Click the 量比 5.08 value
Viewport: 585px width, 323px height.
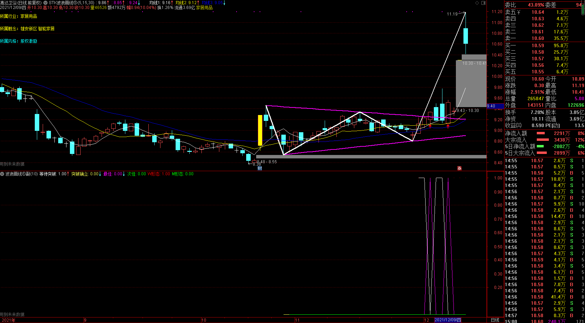tap(579, 99)
